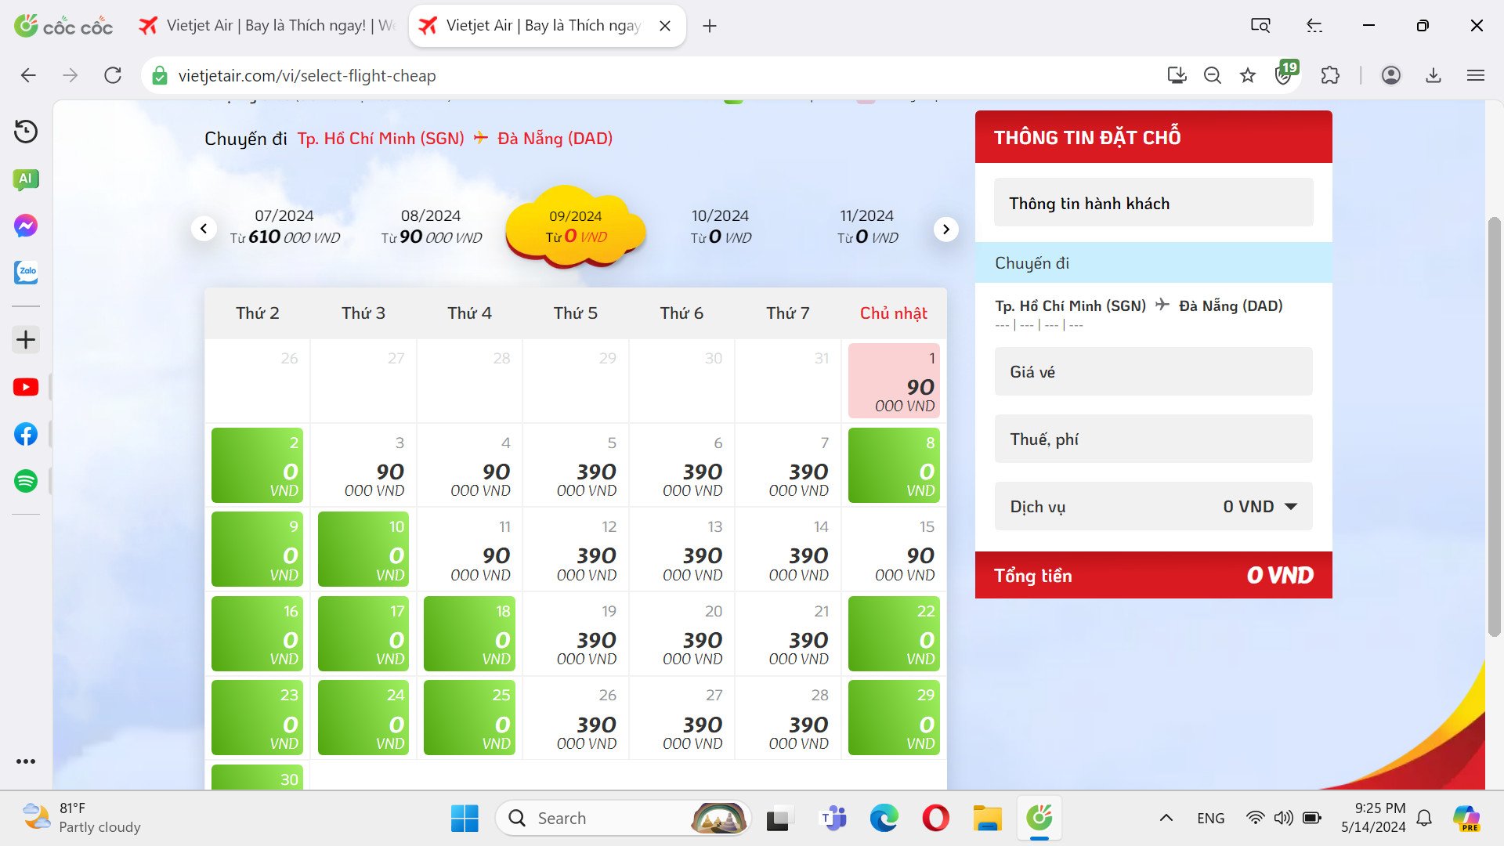Viewport: 1504px width, 846px height.
Task: Bookmark this page with the star icon
Action: 1248,75
